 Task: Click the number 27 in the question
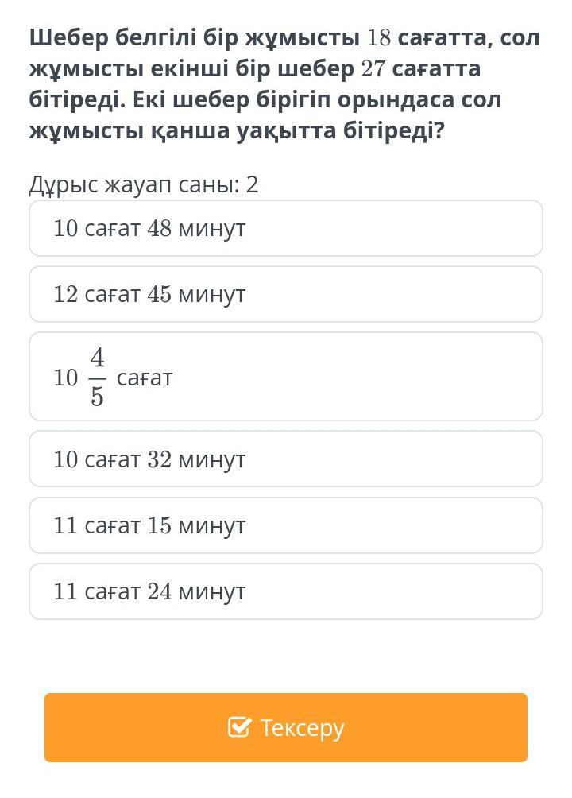[373, 68]
